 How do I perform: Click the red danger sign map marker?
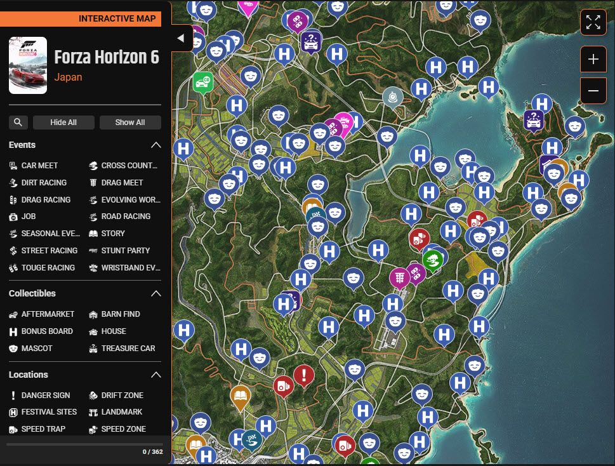tap(304, 375)
